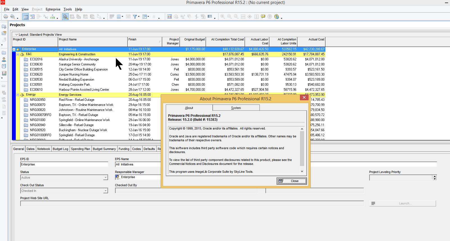This screenshot has height=241, width=450.
Task: Click the EPS ID input field
Action: (x=64, y=164)
